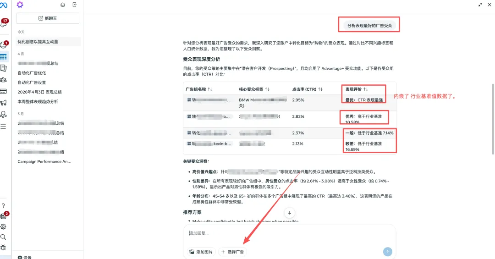
Task: Open the 本周整体表现趋势分析 chat
Action: point(38,102)
